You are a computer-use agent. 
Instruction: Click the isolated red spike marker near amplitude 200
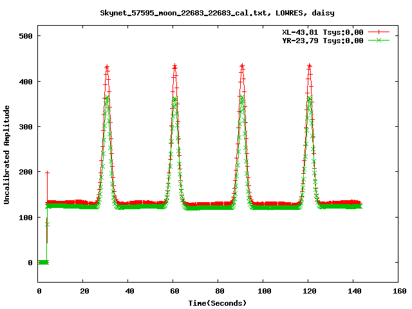pyautogui.click(x=47, y=173)
